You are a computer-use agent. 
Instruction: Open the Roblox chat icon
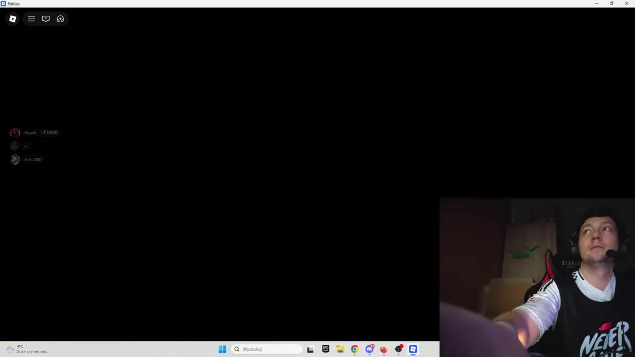click(46, 19)
